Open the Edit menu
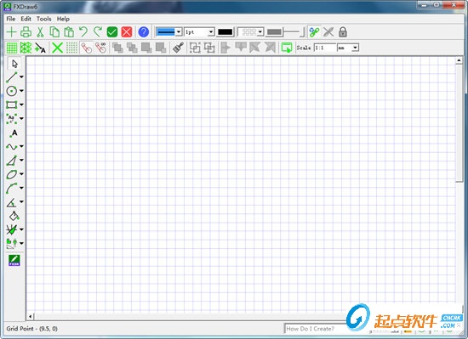The image size is (468, 339). 26,19
